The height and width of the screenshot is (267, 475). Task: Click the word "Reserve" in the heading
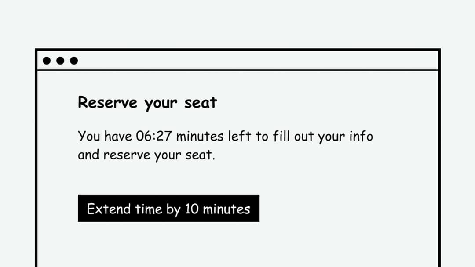[109, 103]
